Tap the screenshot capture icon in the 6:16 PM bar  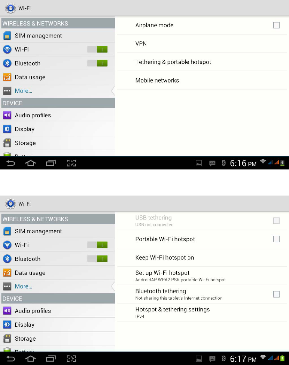click(71, 163)
